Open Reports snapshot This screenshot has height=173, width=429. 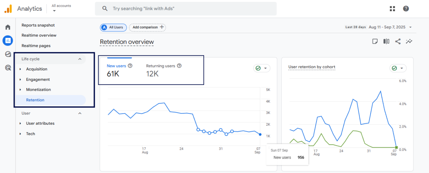coord(38,25)
